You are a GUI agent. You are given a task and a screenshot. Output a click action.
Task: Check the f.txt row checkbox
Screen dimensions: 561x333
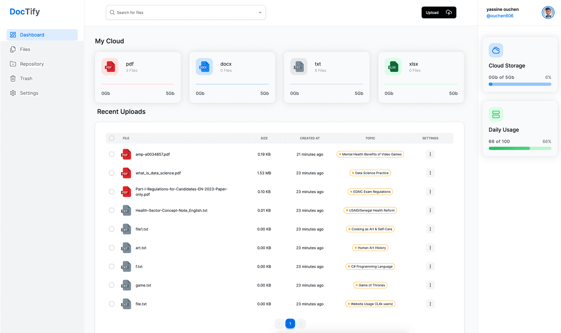112,266
